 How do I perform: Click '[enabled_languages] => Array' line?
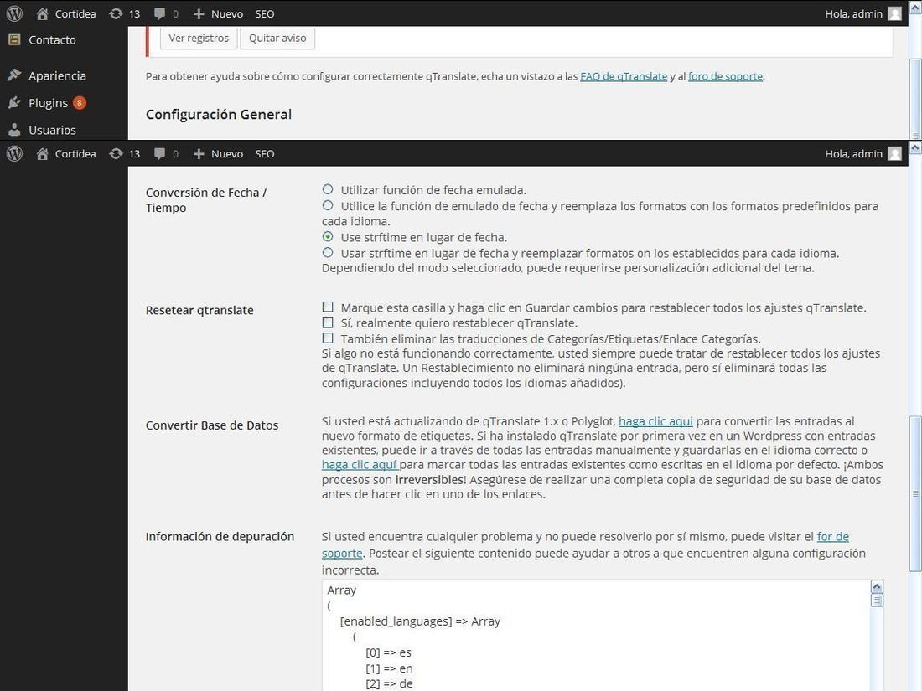point(420,621)
